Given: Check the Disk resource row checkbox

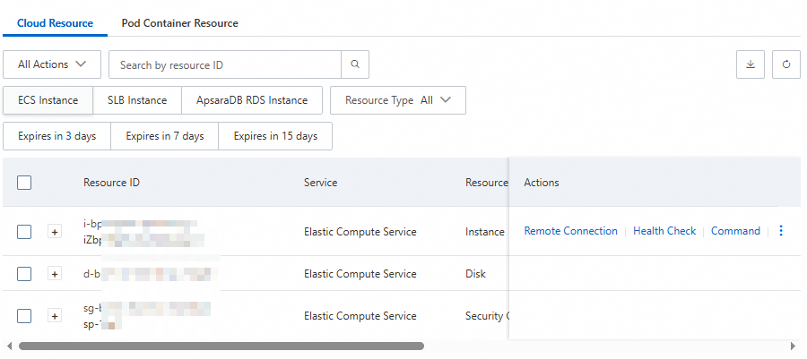Looking at the screenshot, I should (x=24, y=274).
